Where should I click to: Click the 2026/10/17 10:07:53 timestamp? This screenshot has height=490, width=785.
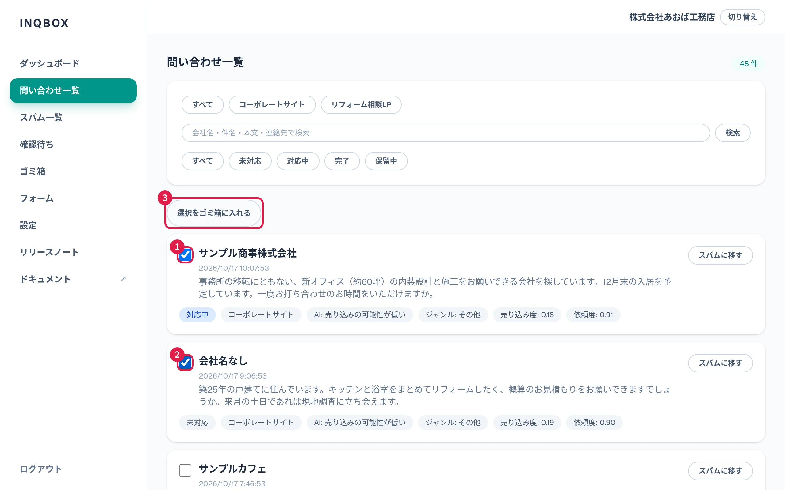click(x=234, y=268)
